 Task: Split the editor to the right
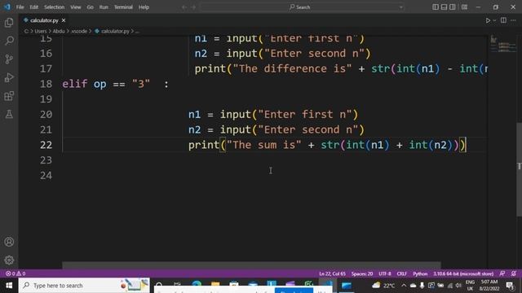pos(503,20)
